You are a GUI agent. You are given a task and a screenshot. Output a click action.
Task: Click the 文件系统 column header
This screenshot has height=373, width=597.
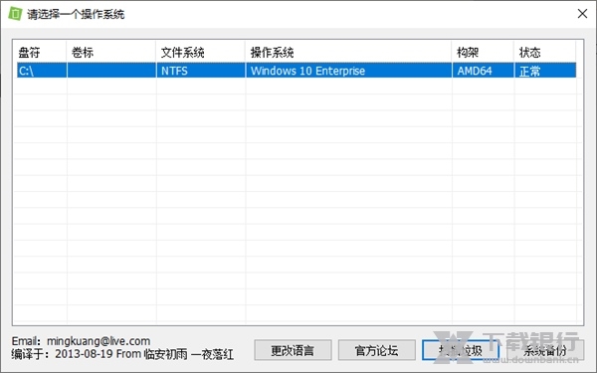[x=200, y=52]
